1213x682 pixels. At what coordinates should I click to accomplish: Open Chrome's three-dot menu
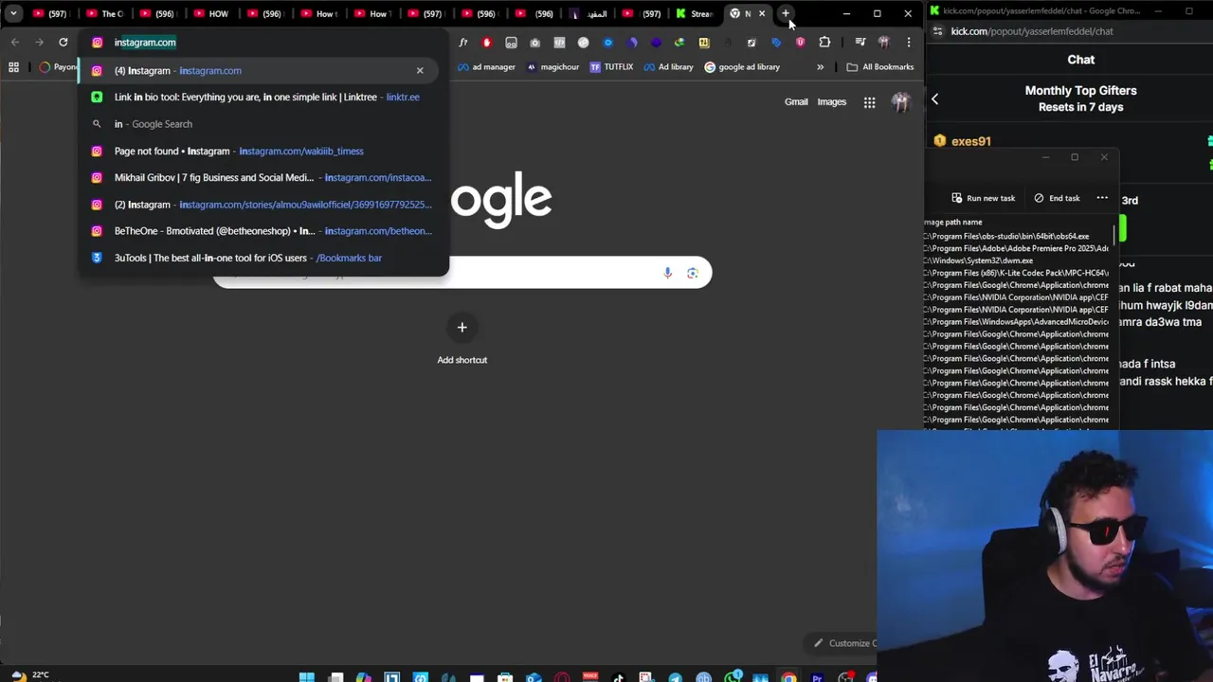908,42
